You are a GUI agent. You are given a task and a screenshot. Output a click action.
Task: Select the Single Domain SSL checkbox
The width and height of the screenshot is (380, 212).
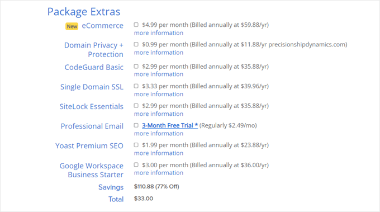pos(136,86)
